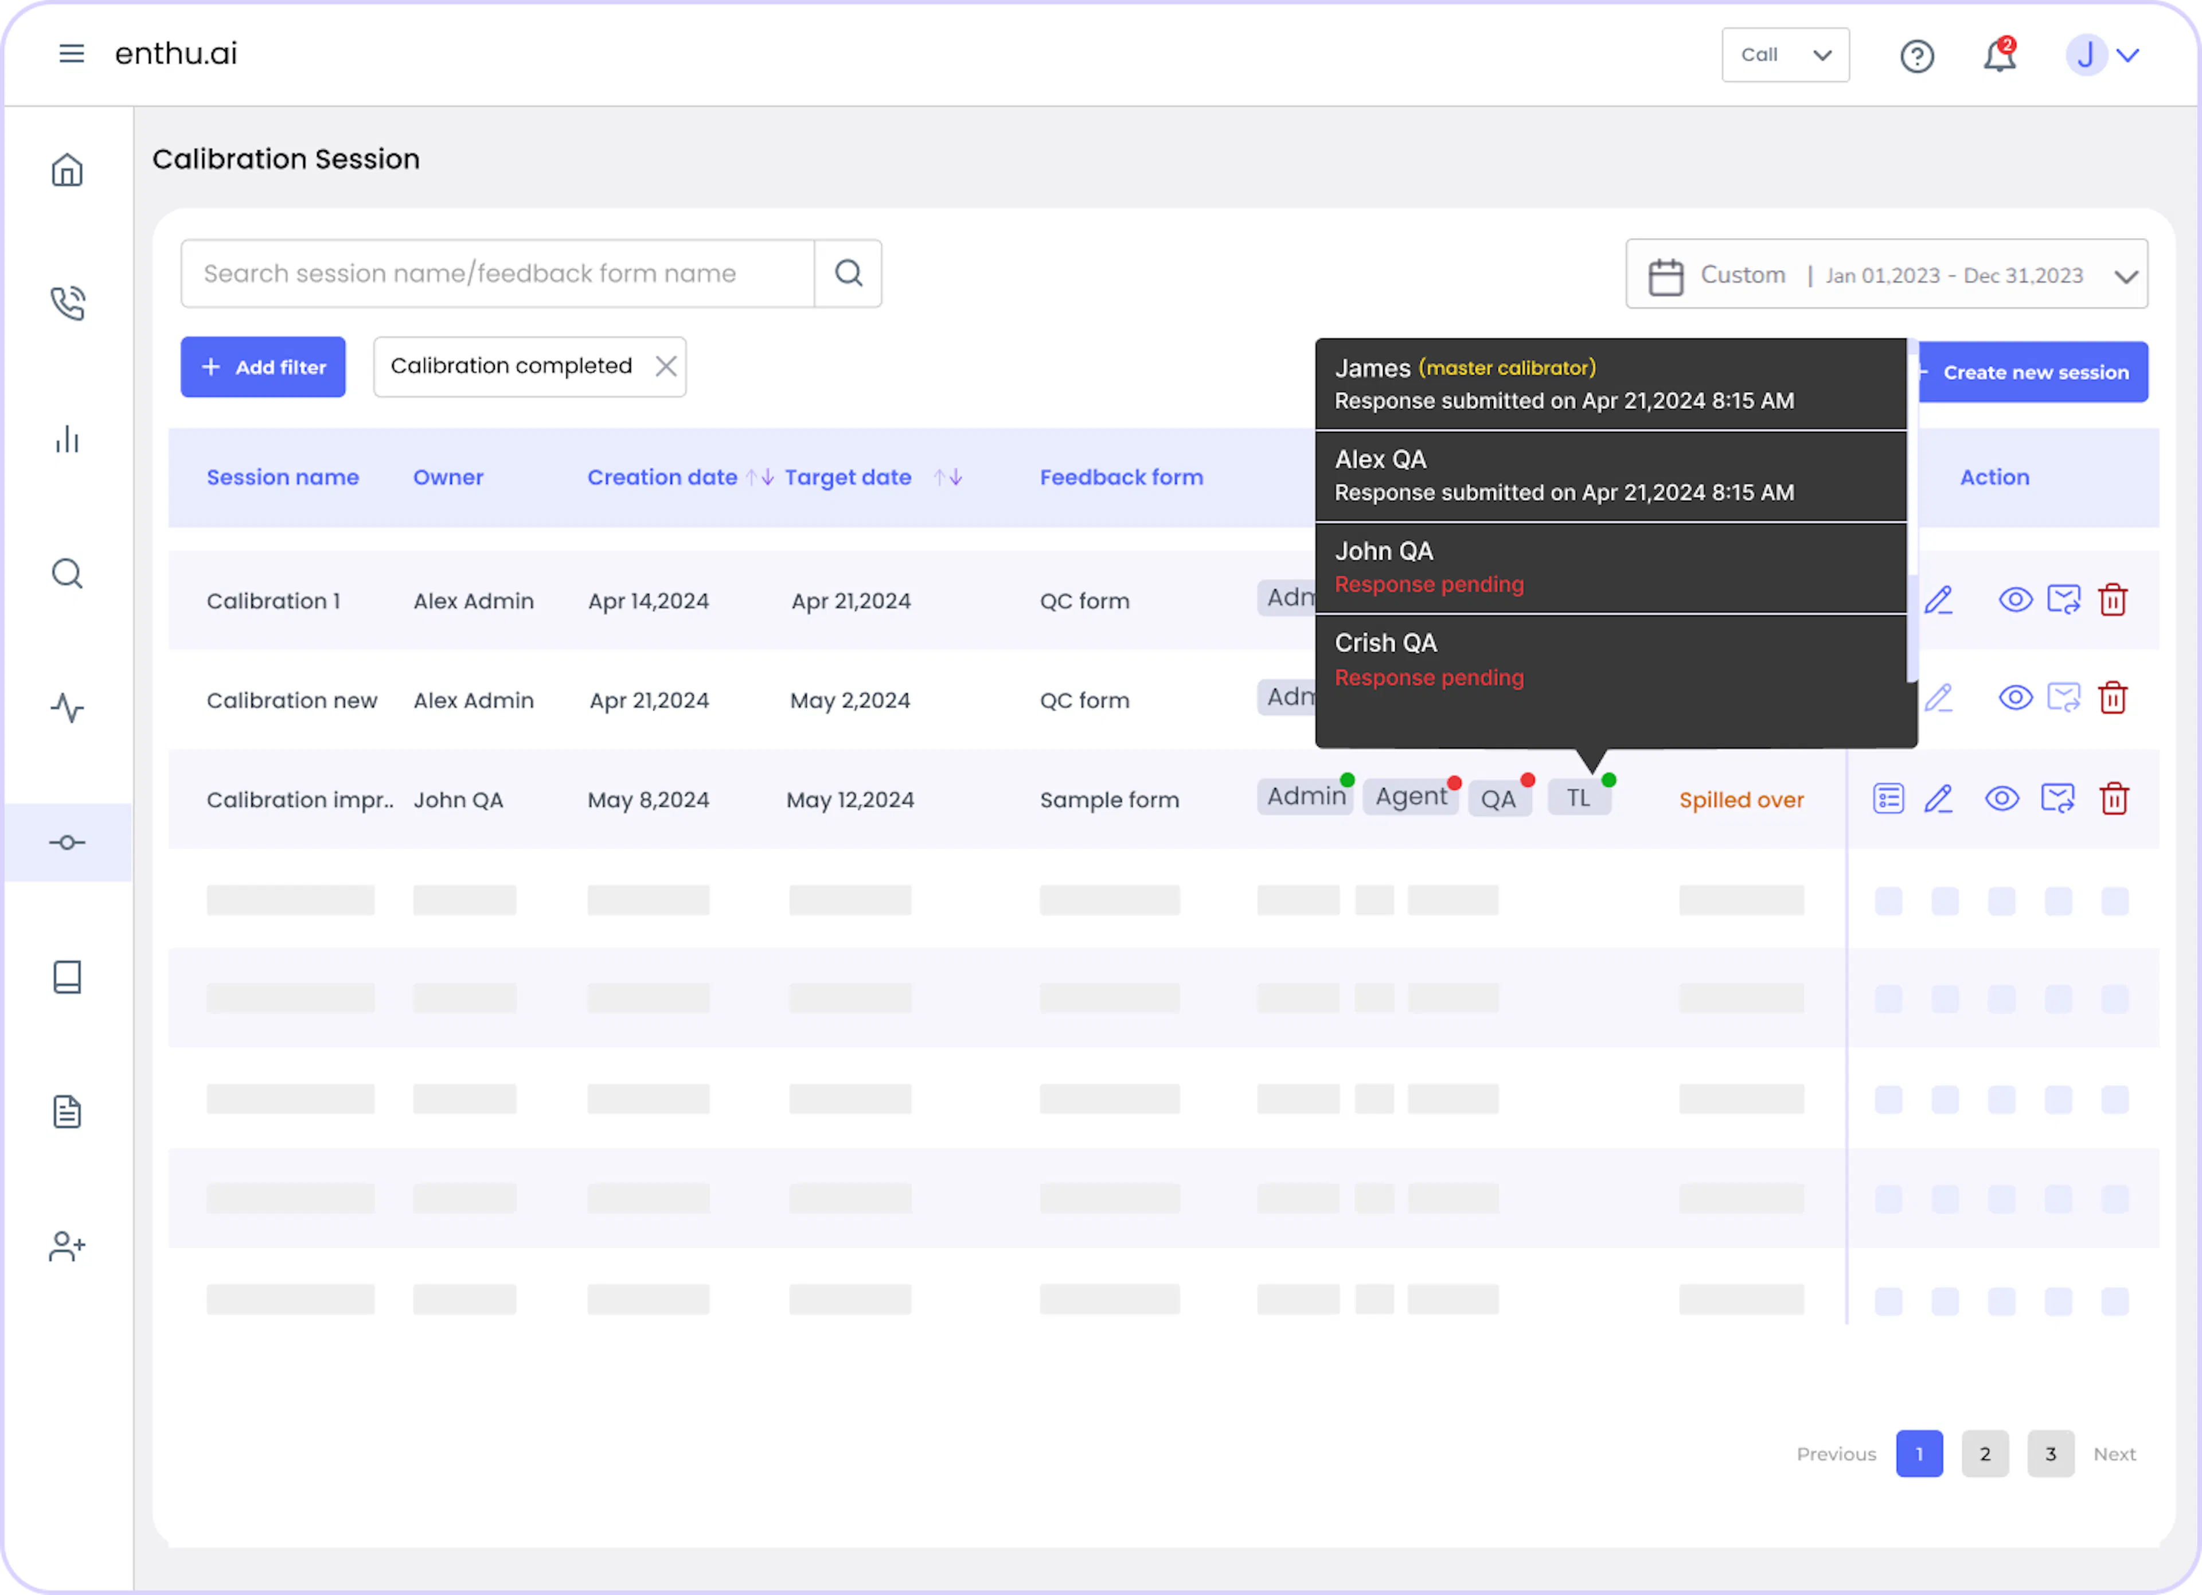
Task: Open notifications bell
Action: (1999, 55)
